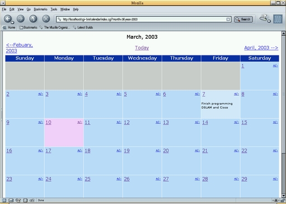
Task: Expand the URL bar history dropdown arrow
Action: click(x=228, y=19)
